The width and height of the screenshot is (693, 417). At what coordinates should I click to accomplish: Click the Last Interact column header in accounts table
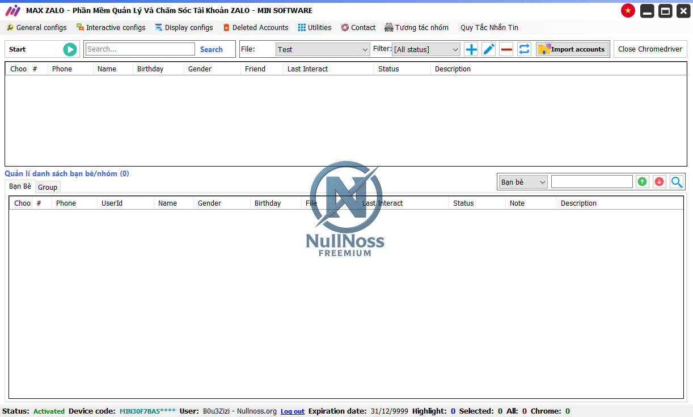[308, 69]
